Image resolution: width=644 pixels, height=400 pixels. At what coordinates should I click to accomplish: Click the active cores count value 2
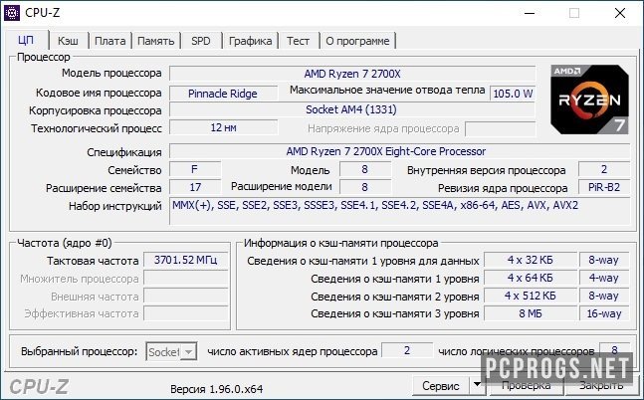[407, 350]
